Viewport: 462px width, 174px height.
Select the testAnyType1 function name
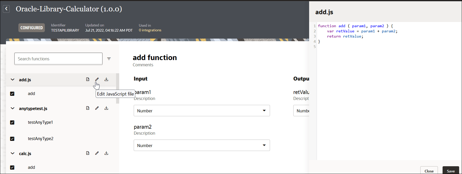40,122
